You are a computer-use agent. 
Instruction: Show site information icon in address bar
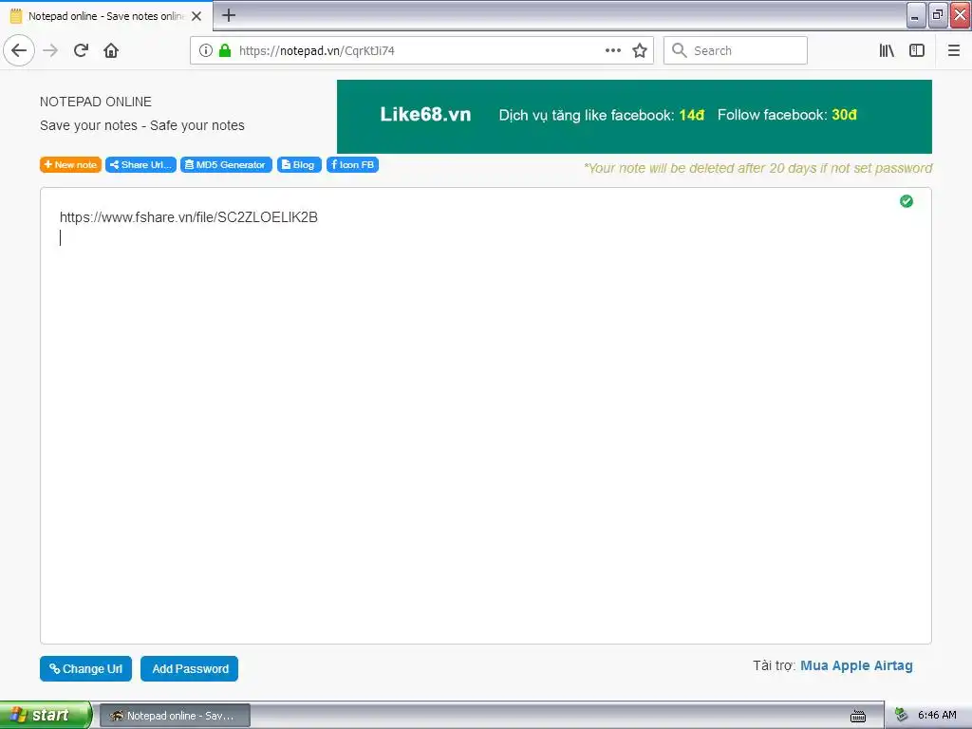tap(206, 50)
